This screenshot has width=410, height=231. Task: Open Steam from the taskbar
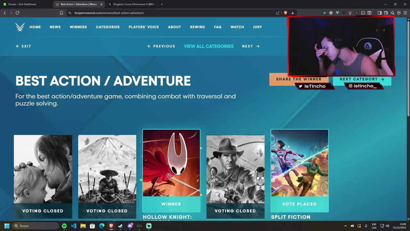click(120, 226)
